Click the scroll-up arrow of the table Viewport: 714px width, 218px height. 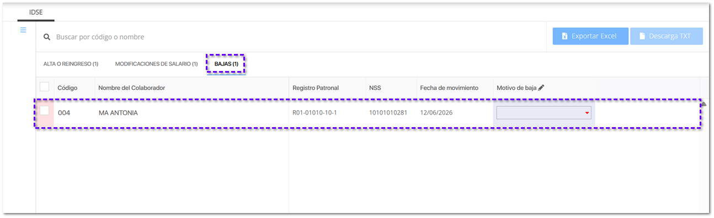pos(704,103)
